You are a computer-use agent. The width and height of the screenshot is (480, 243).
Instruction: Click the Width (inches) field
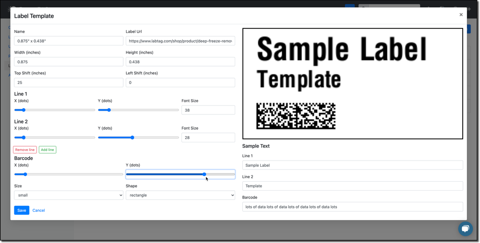[x=69, y=62]
